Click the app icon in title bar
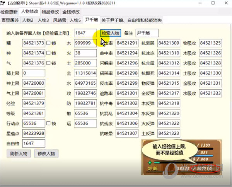 point(3,3)
